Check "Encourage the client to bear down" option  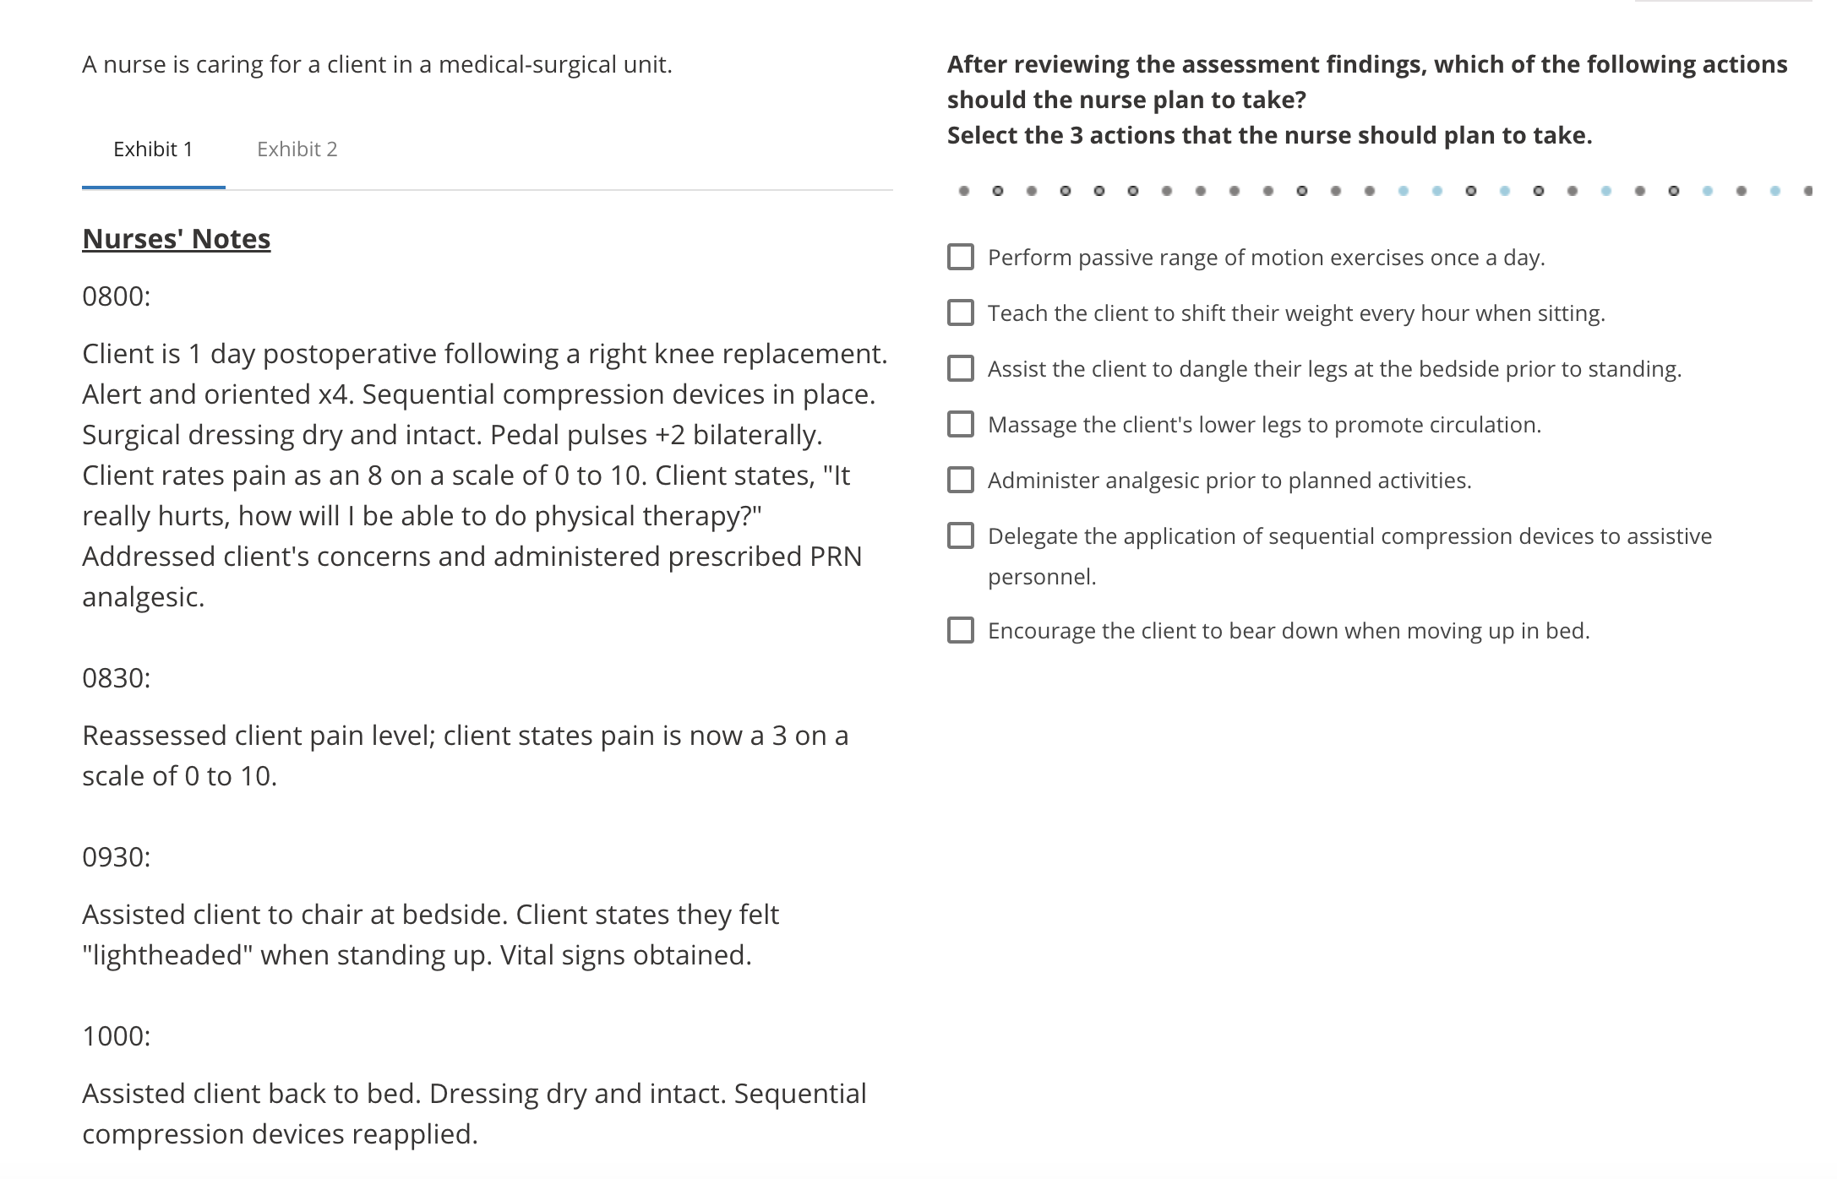click(961, 630)
